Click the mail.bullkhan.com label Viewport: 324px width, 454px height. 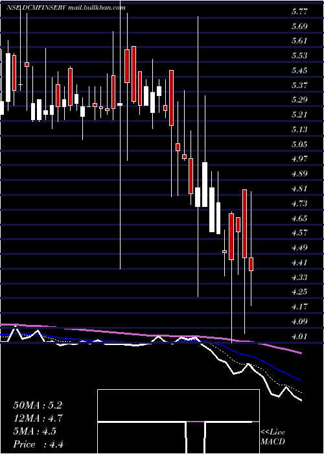[x=97, y=8]
